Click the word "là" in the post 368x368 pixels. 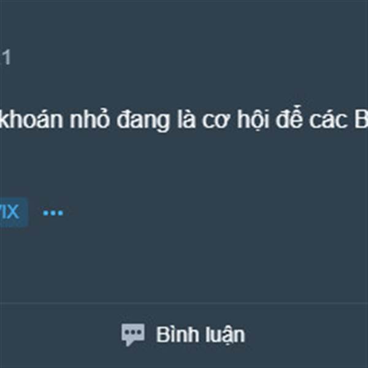tap(186, 118)
